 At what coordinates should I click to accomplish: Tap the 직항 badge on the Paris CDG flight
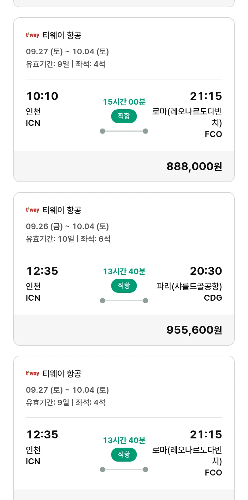[124, 286]
